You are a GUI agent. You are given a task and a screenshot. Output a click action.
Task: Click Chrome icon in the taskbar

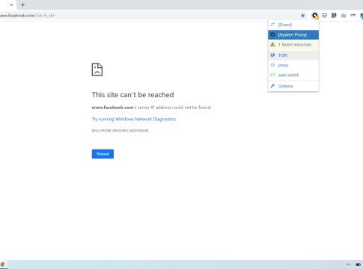coord(3,265)
